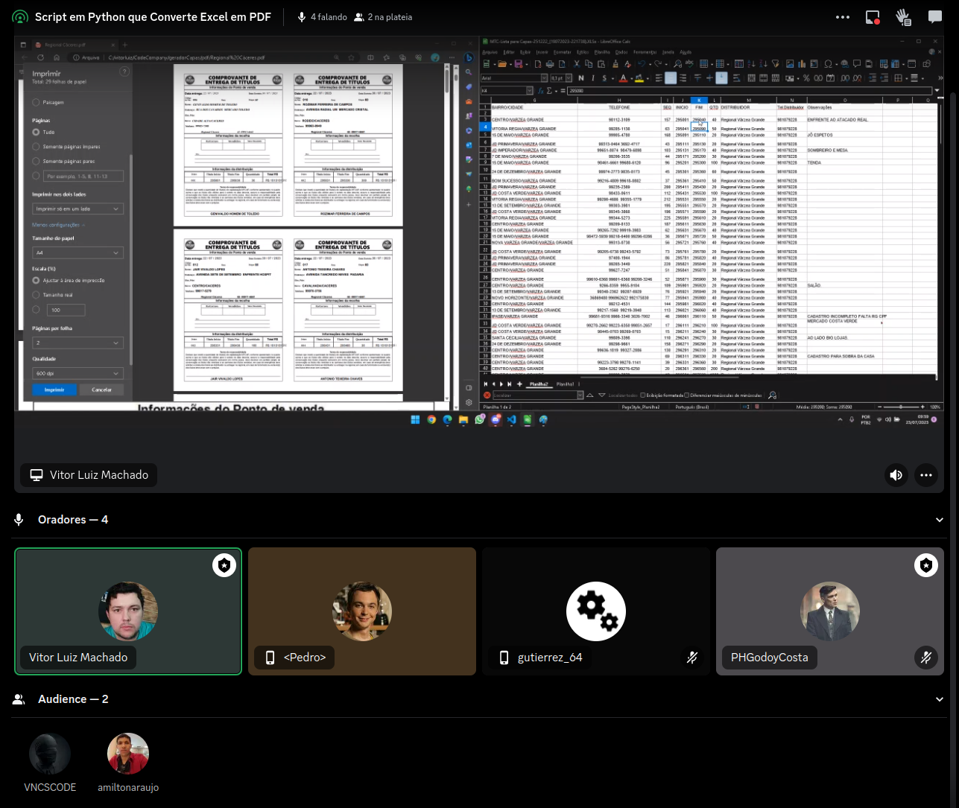
Task: Open the Formatar menu in Calc
Action: [563, 52]
